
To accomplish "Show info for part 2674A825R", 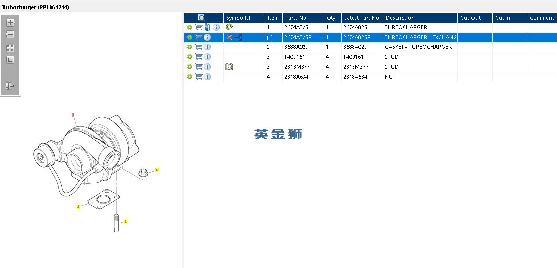I will [x=207, y=37].
